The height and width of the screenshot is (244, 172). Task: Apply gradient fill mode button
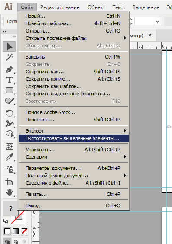point(16,231)
